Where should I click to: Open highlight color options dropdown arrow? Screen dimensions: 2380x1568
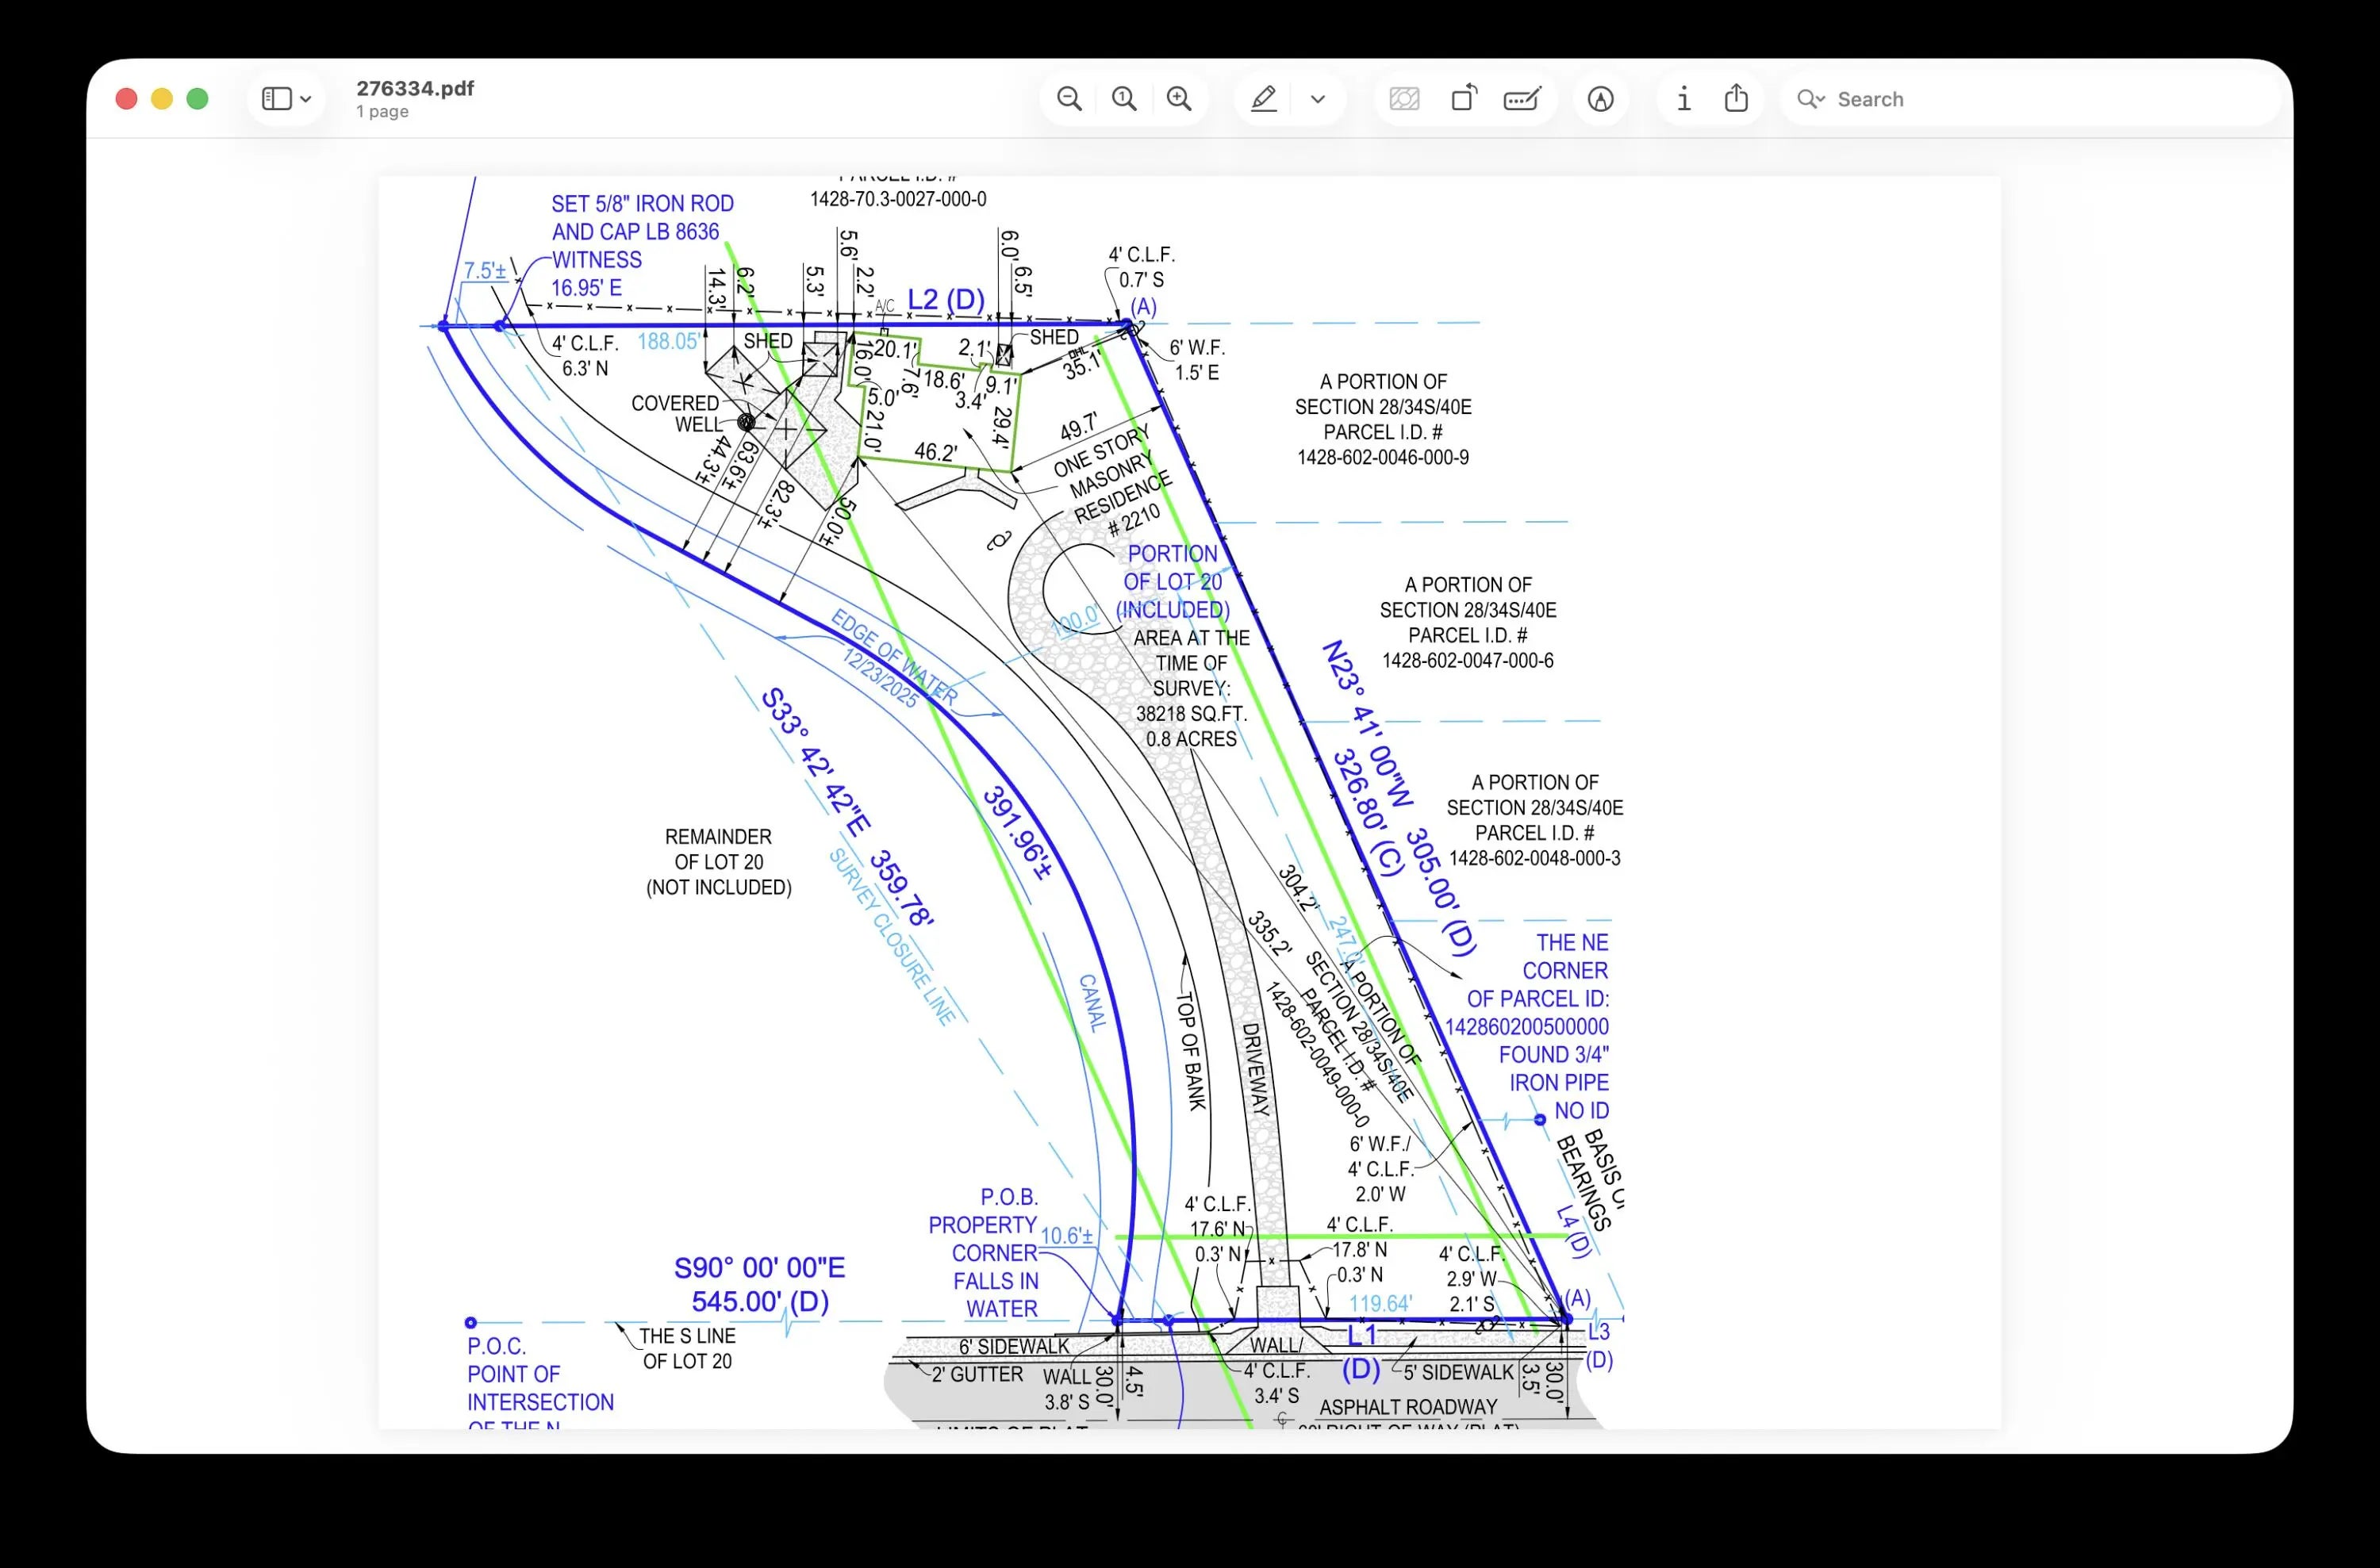pos(1318,99)
